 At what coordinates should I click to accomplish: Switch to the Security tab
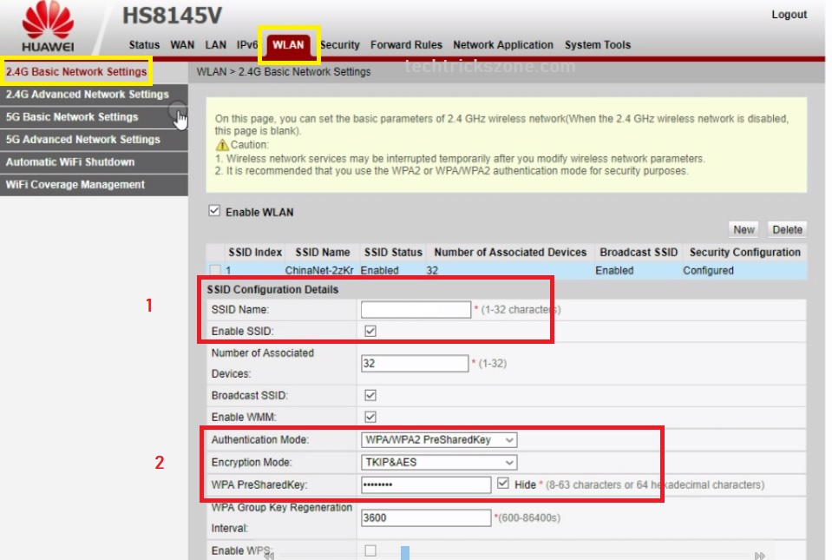pos(339,45)
